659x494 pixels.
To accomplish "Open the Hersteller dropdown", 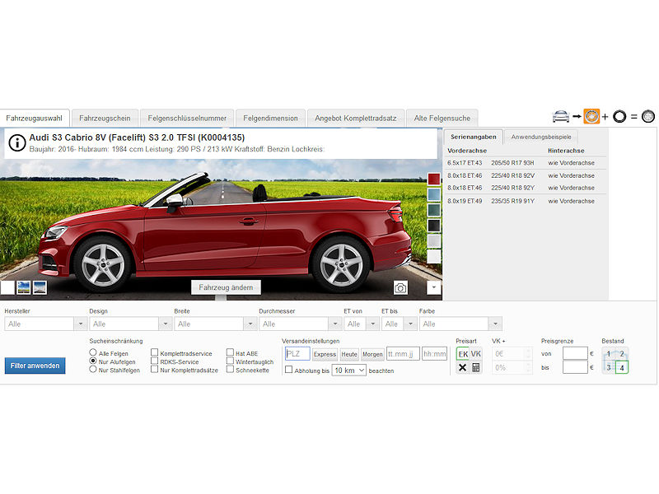I will point(46,324).
